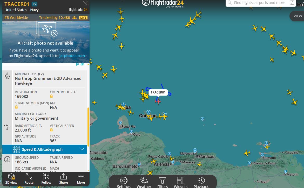Select the red TRACER01 aircraft icon

point(158,101)
